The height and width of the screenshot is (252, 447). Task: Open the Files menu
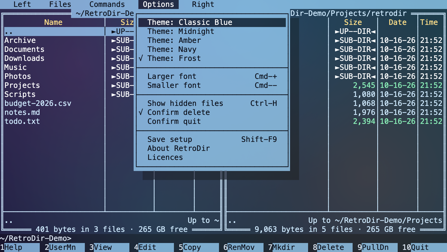coord(60,4)
